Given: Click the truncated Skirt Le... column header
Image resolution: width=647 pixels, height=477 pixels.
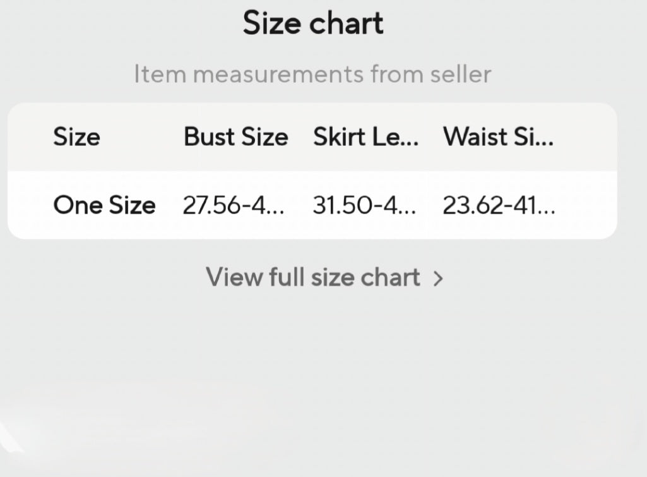Looking at the screenshot, I should [365, 137].
